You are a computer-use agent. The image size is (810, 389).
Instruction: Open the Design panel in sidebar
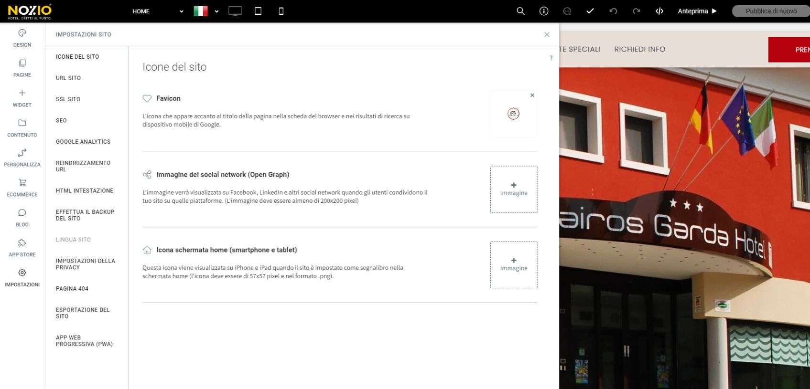[22, 38]
